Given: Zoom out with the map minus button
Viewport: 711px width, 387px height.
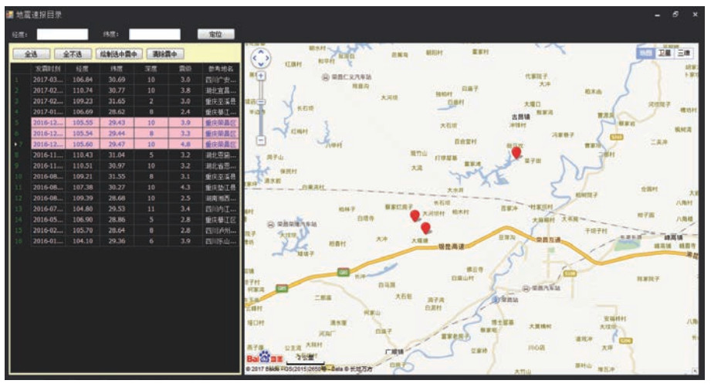Looking at the screenshot, I should [261, 140].
